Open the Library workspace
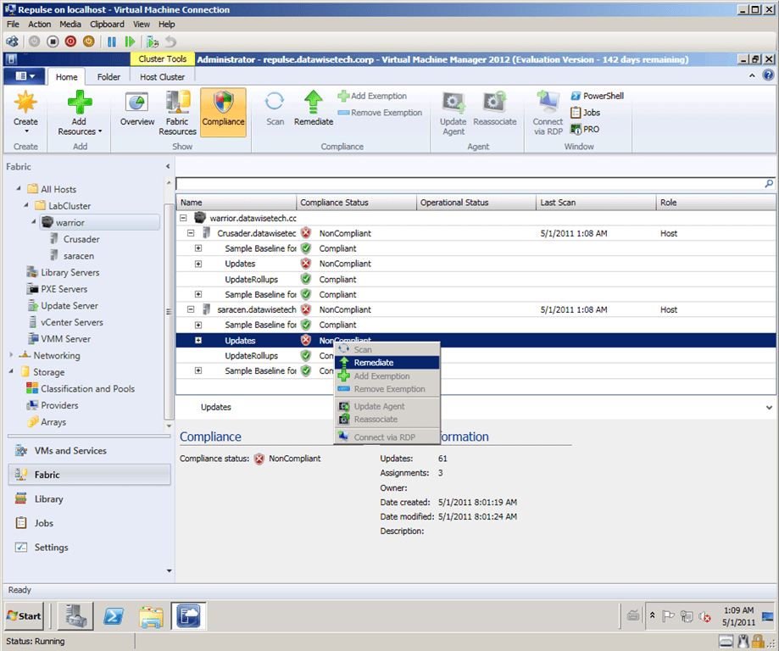The image size is (779, 651). (89, 499)
